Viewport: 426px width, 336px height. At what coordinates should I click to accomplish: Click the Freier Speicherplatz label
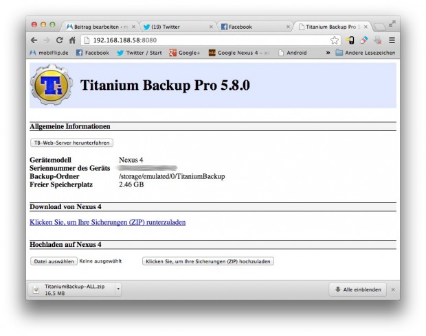(61, 184)
